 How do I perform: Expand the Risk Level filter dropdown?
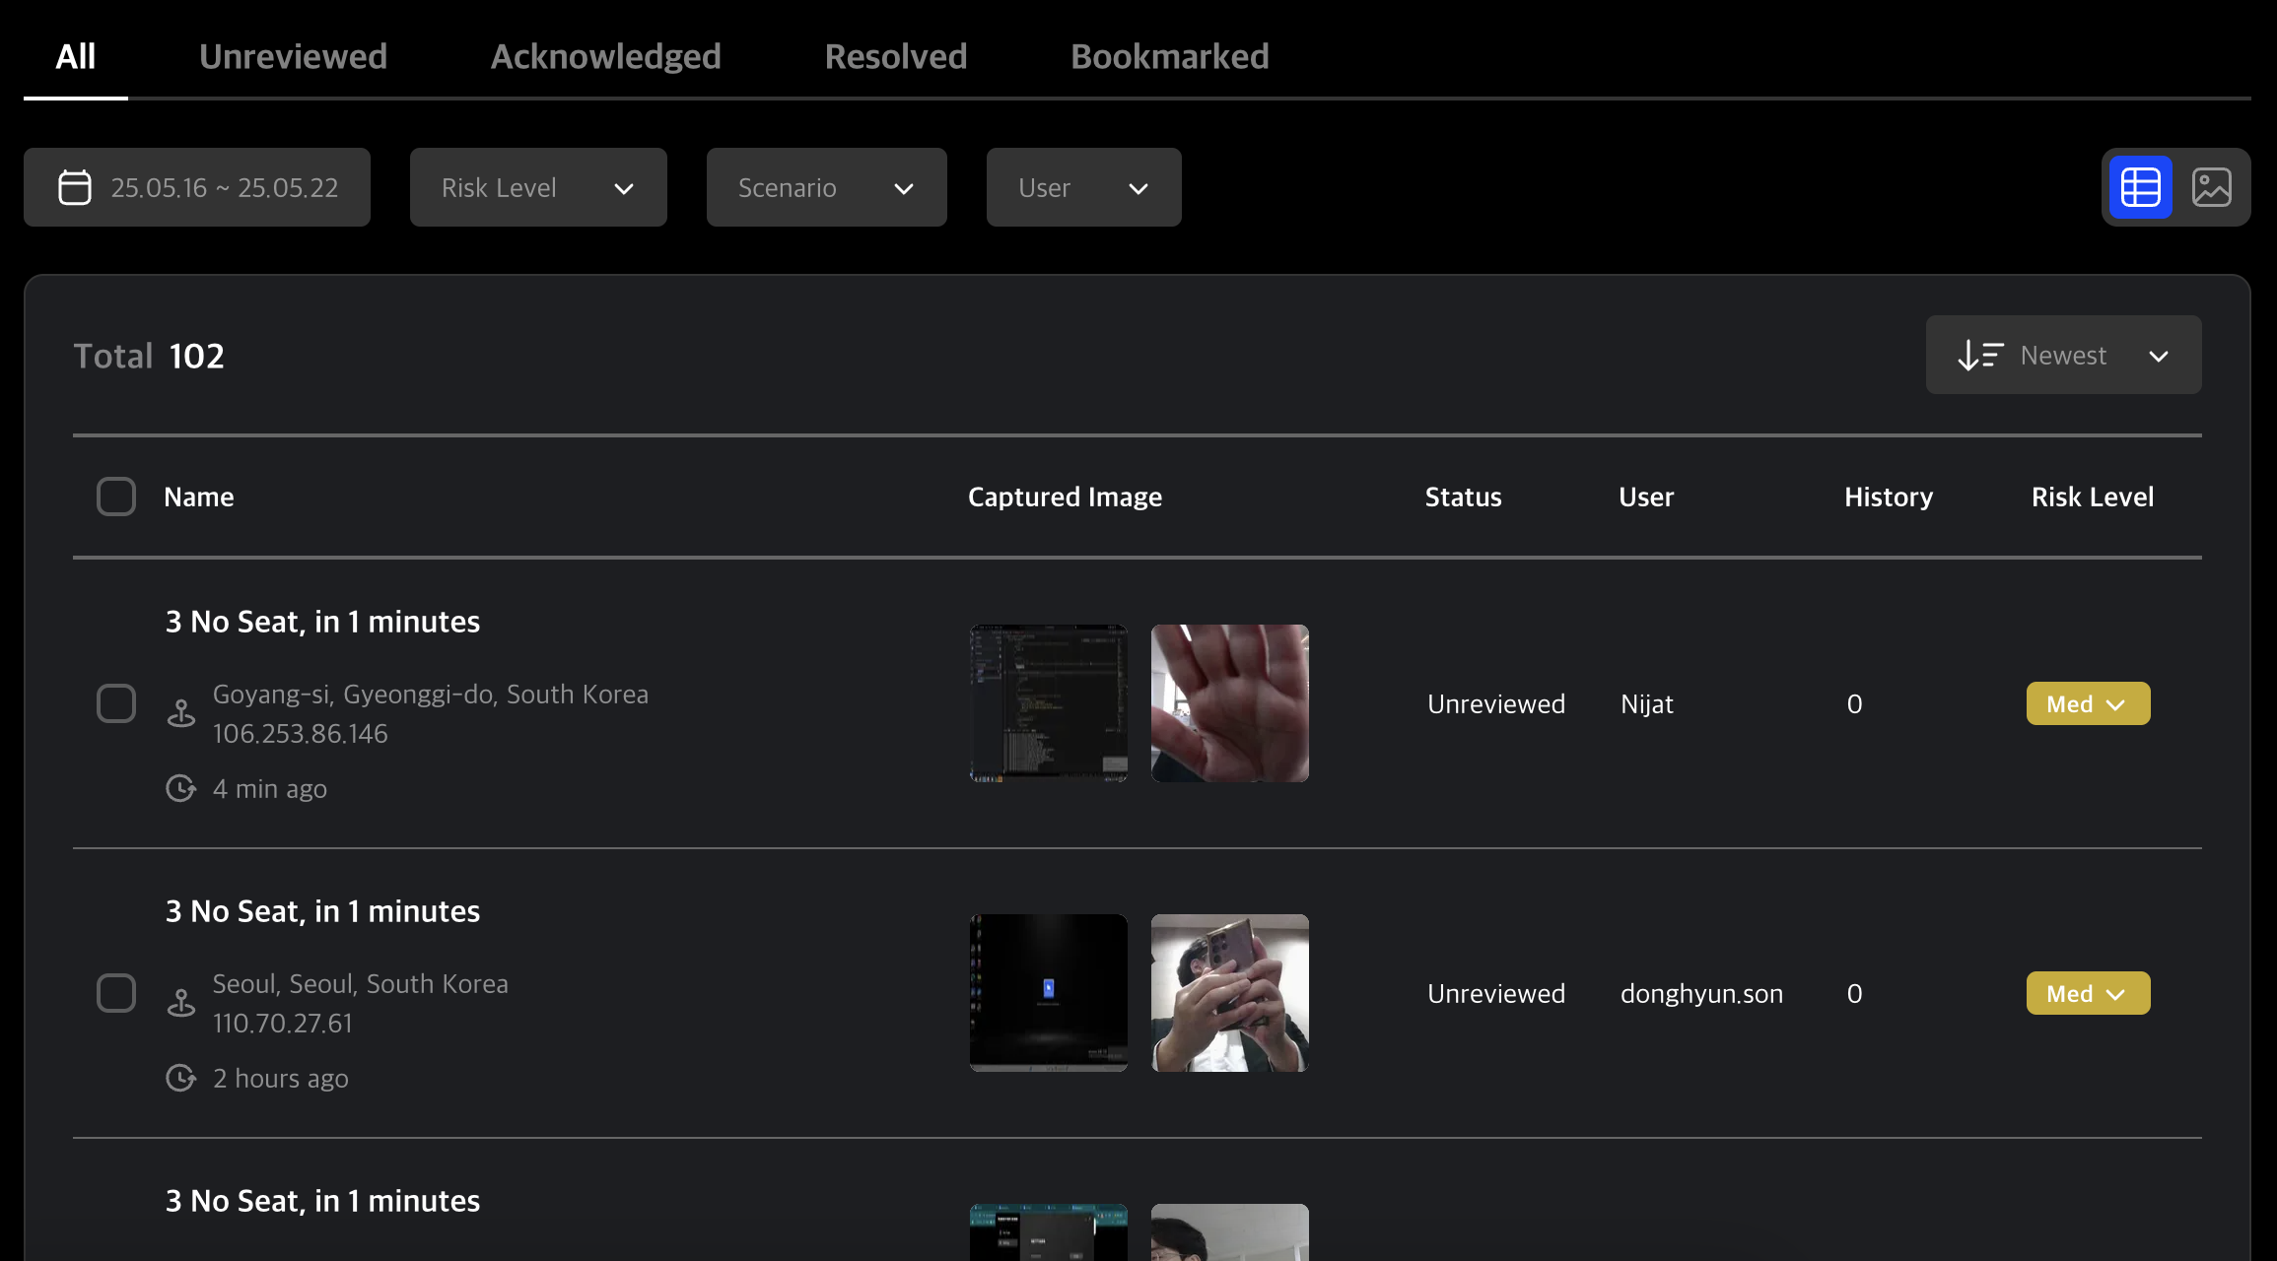click(538, 187)
